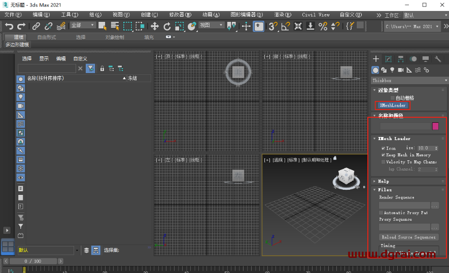This screenshot has width=449, height=273.
Task: Open the Modify panel tab
Action: coord(388,59)
